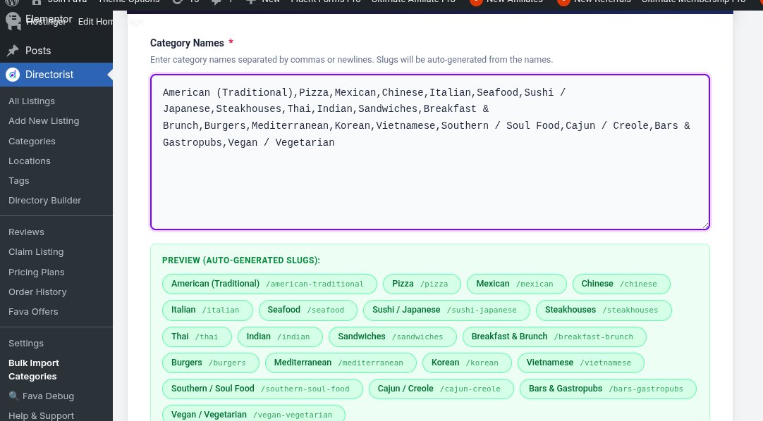763x421 pixels.
Task: Click the Directorist logo icon in sidebar
Action: (x=13, y=75)
